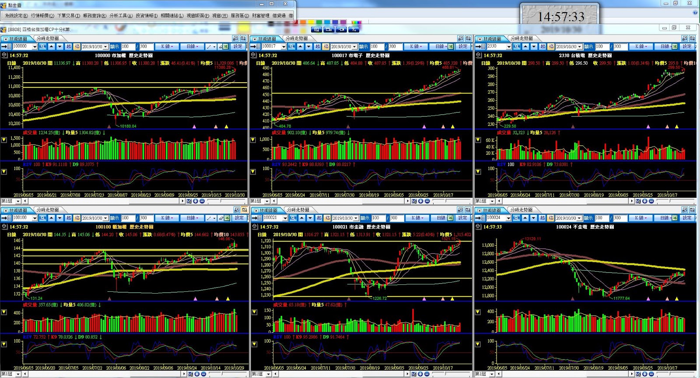Click the scroll-right arrow under the 100000 chart

182,201
